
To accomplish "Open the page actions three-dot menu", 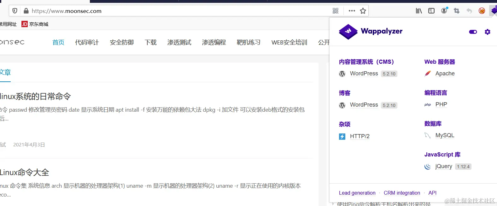I will coord(352,11).
